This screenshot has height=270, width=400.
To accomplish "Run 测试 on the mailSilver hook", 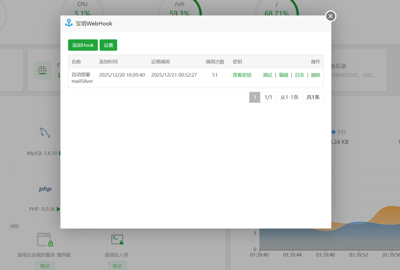I will [268, 75].
